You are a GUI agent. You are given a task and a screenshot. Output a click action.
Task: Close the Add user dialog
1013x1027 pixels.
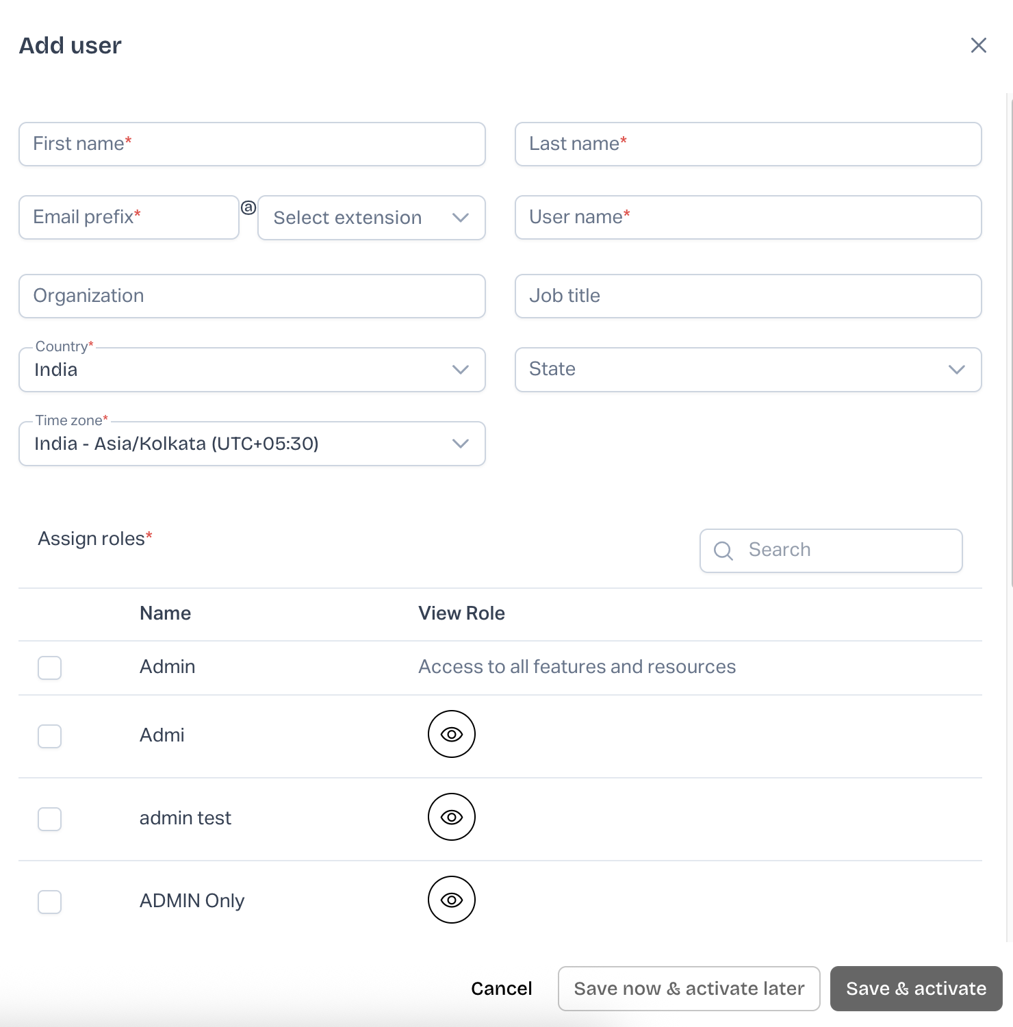[x=979, y=45]
